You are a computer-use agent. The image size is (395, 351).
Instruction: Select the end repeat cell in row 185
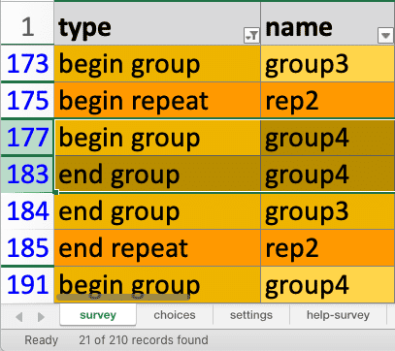(157, 248)
